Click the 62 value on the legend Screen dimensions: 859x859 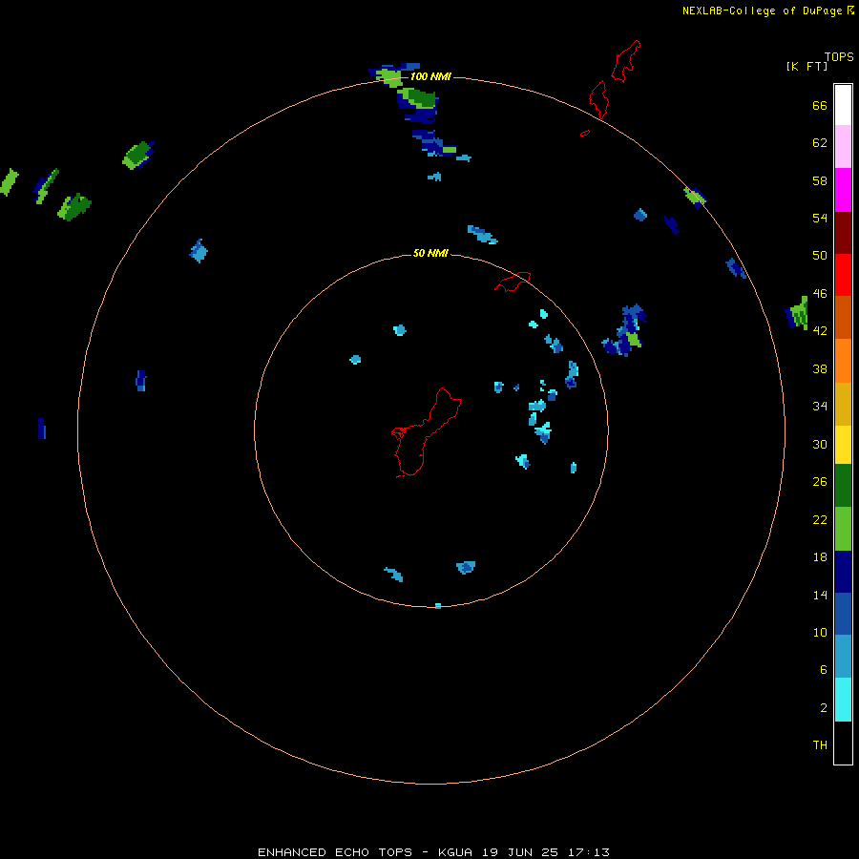point(820,142)
